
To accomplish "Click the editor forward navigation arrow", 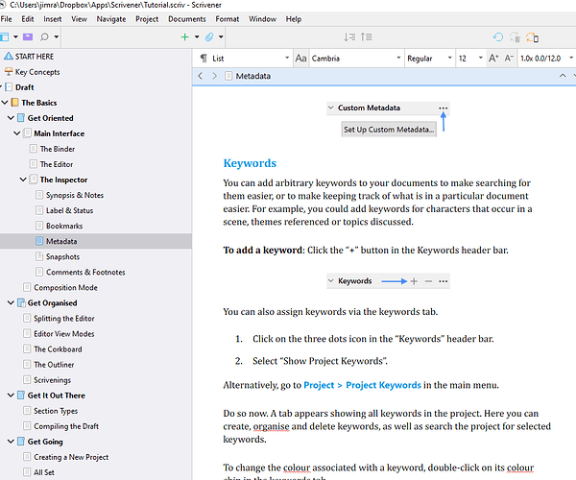I will (214, 75).
